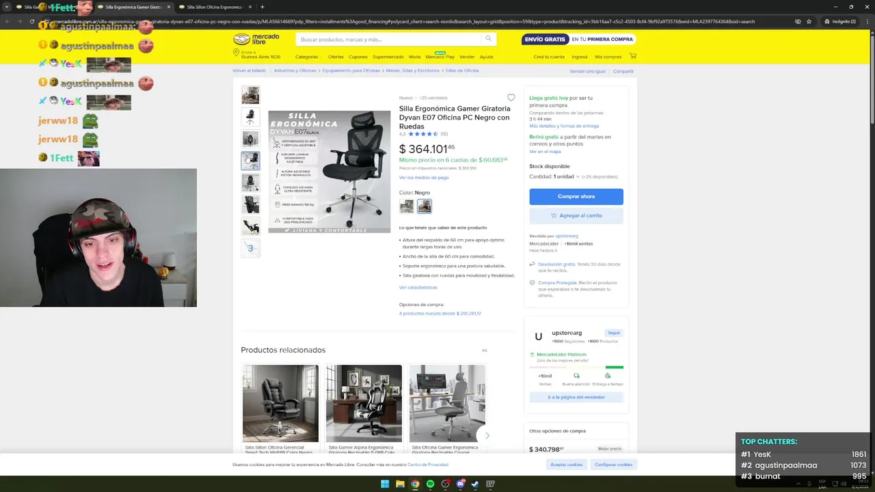Viewport: 875px width, 492px height.
Task: Open Ver características link
Action: point(418,288)
